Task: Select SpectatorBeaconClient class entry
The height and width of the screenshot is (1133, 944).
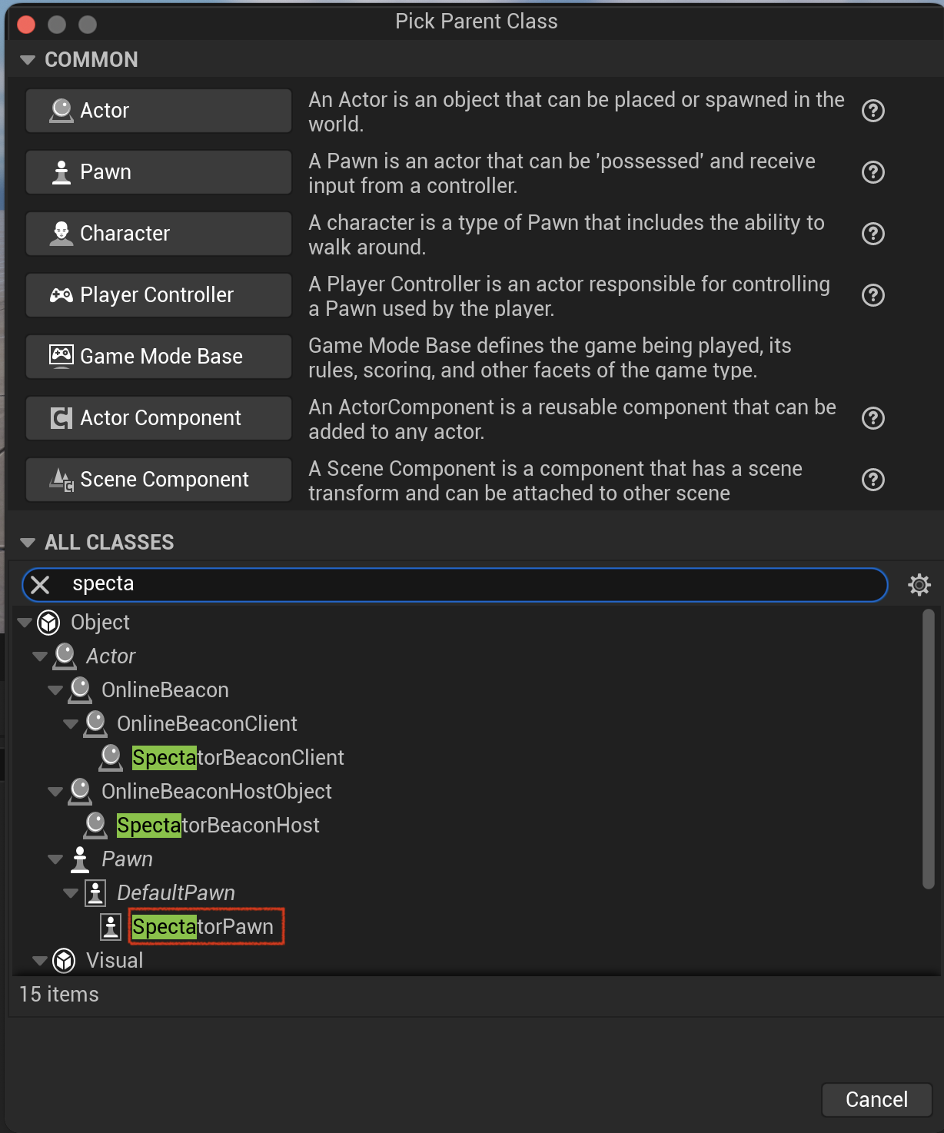Action: tap(238, 758)
